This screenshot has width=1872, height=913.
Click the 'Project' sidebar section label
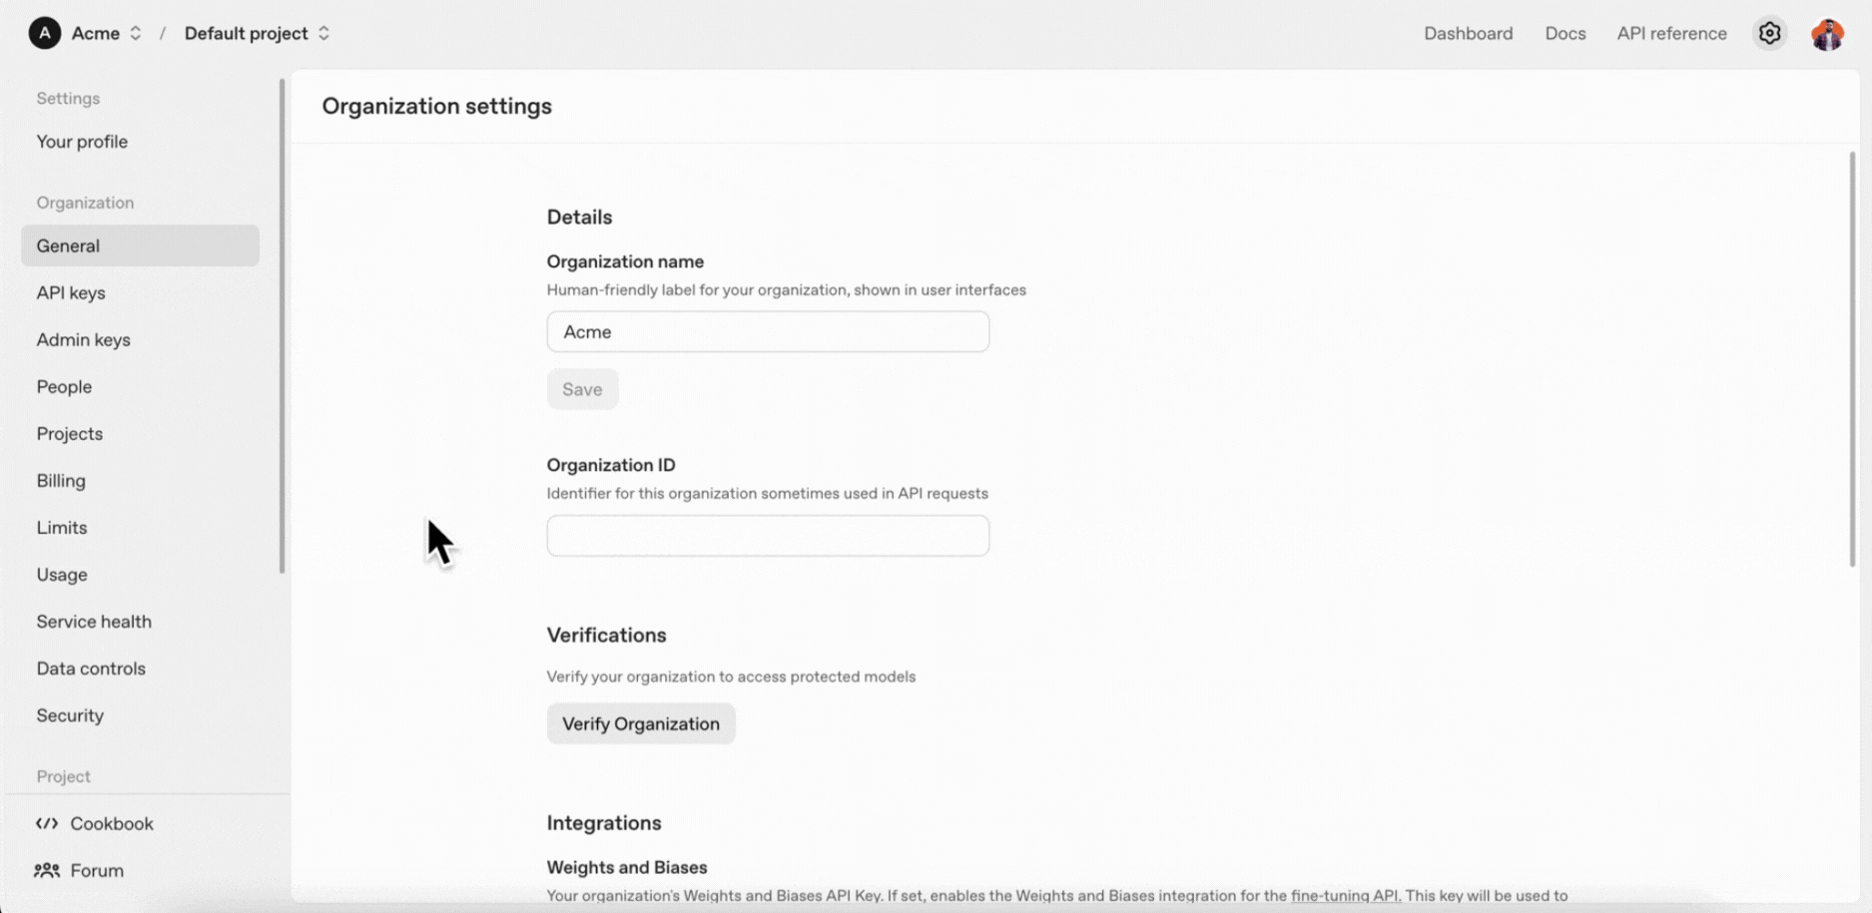tap(63, 776)
